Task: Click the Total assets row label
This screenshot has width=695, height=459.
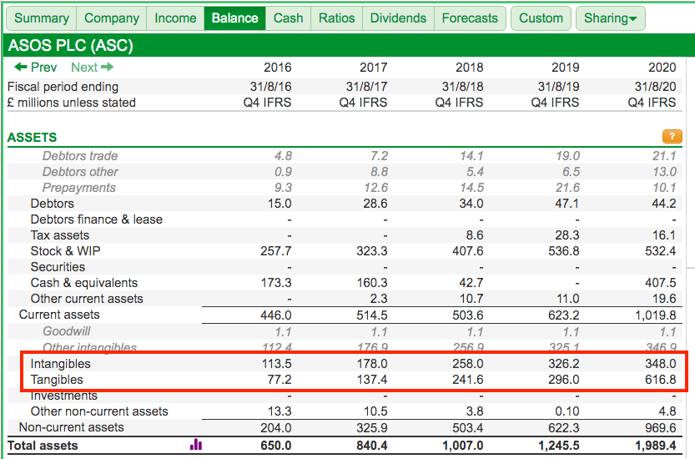Action: pyautogui.click(x=43, y=446)
